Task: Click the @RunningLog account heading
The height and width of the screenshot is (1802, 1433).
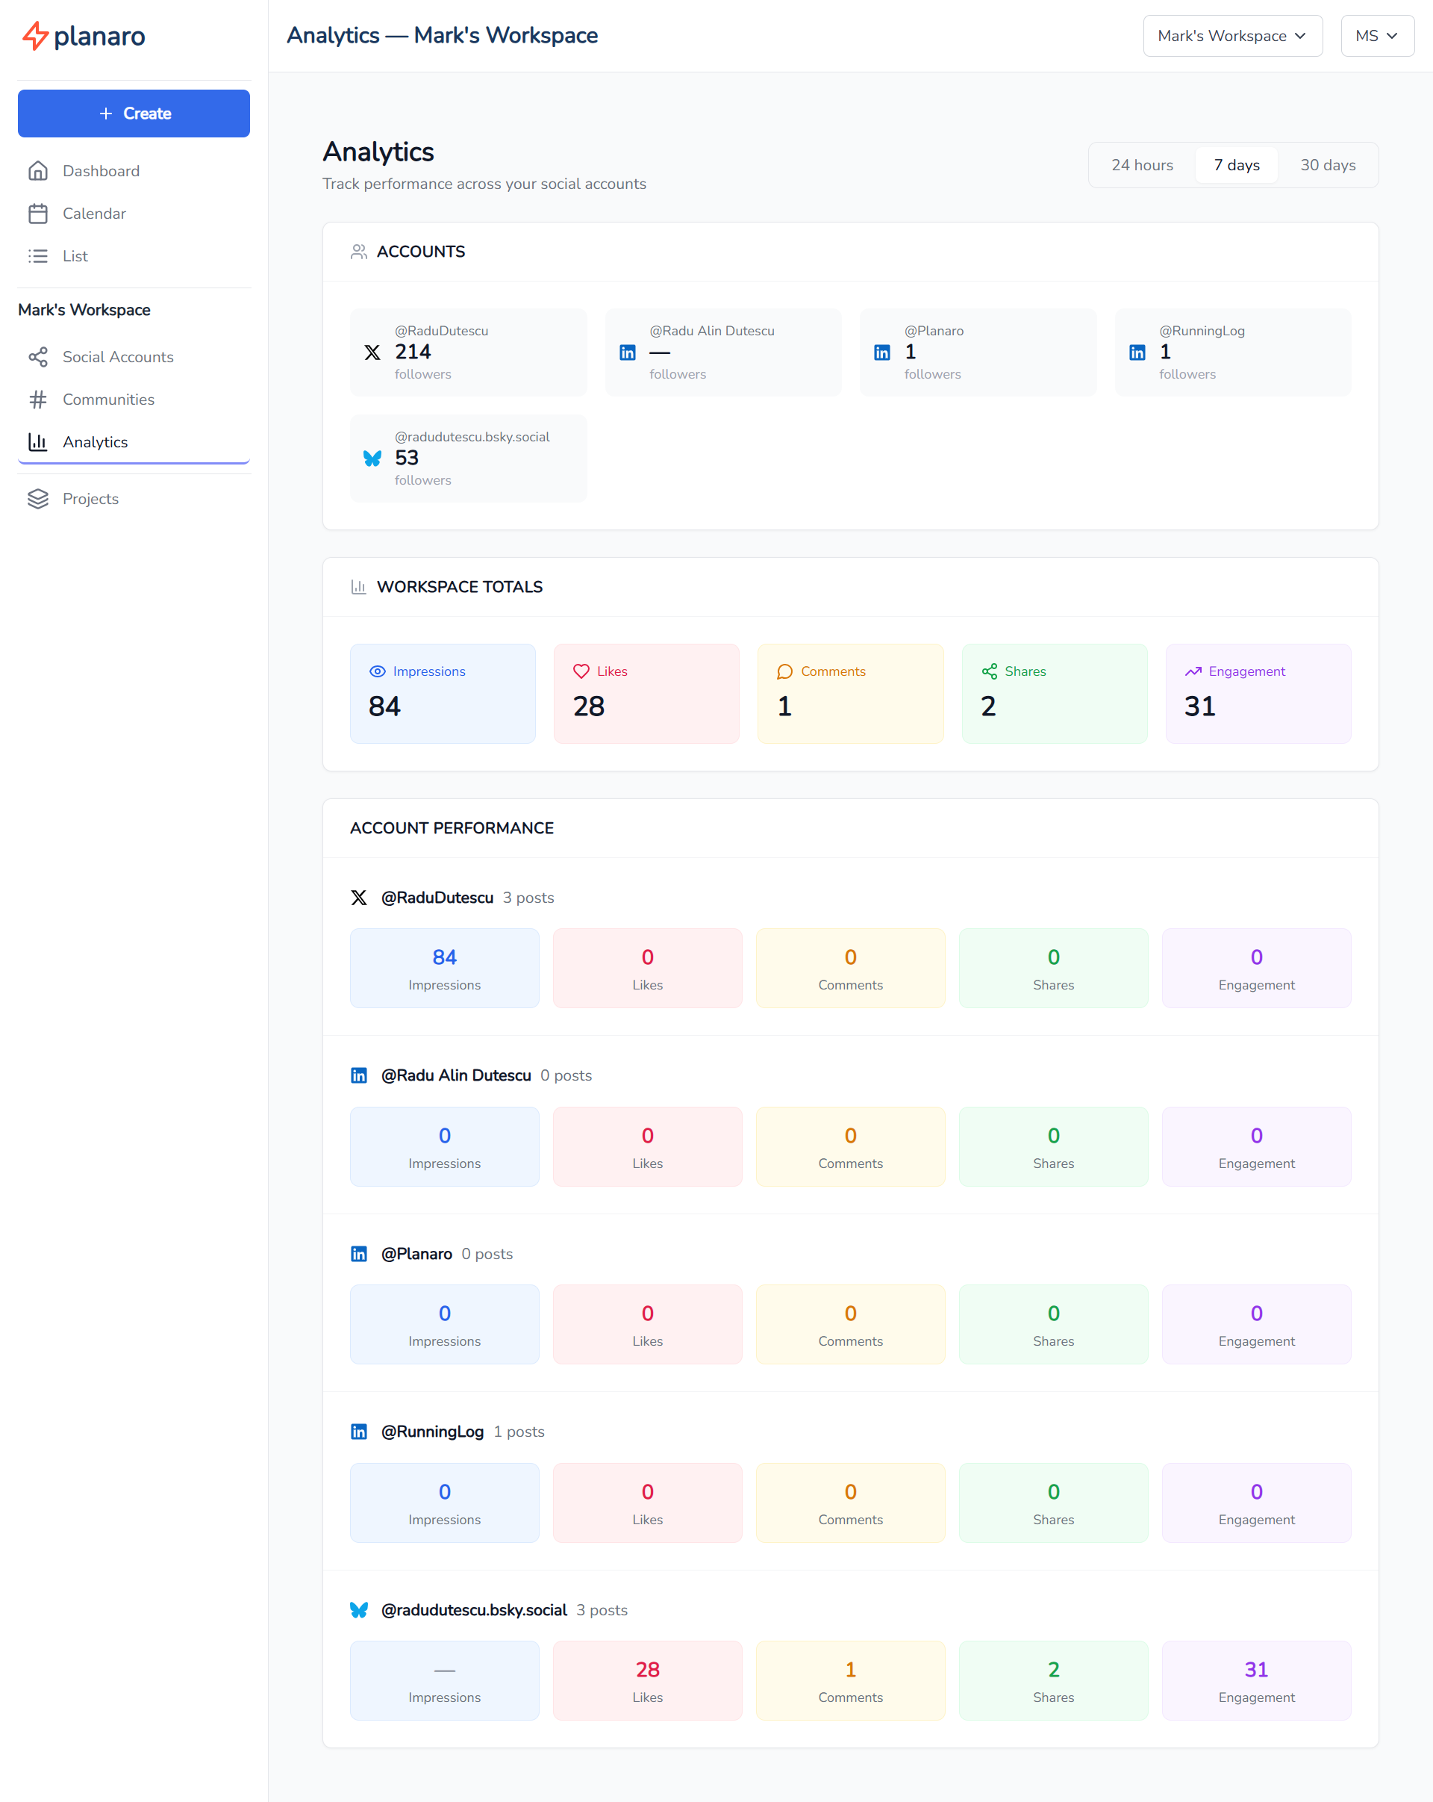Action: pyautogui.click(x=433, y=1432)
